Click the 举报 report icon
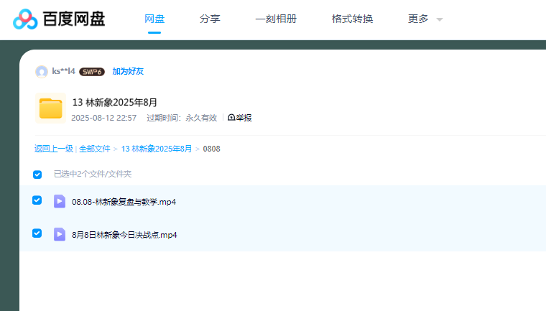Viewport: 546px width, 311px height. tap(232, 118)
